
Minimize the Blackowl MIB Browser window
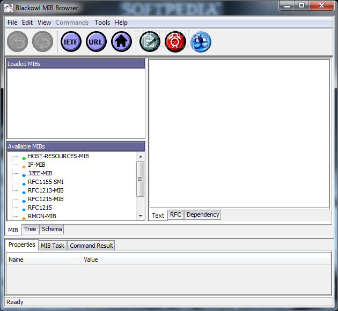click(287, 5)
